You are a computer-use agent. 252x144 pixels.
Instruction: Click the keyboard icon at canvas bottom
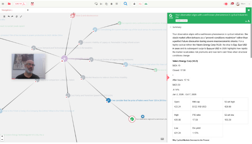pos(162,139)
